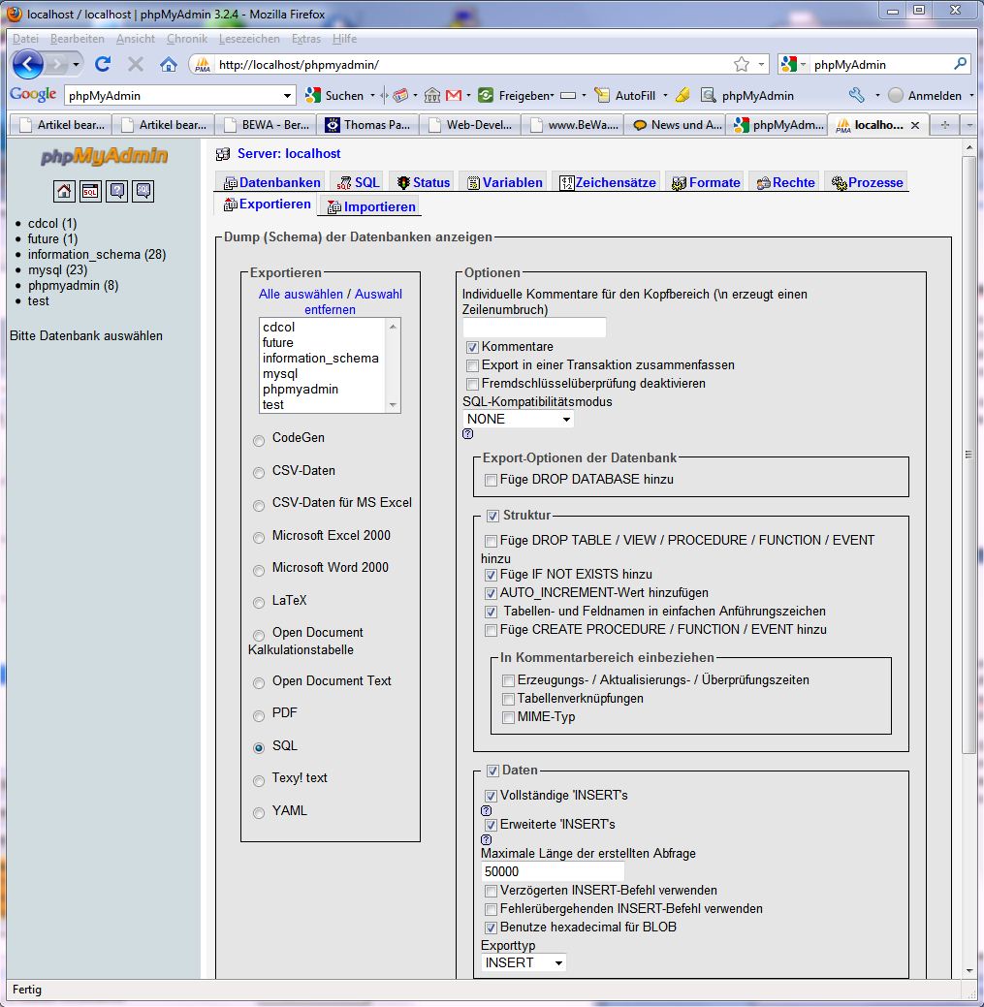The image size is (984, 1007).
Task: Uncheck Füge IF NOT EXISTS hinzu
Action: [x=491, y=575]
